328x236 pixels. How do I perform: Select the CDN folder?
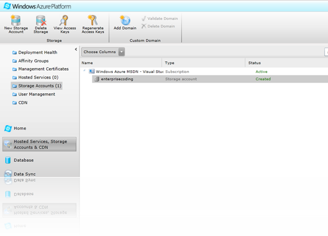point(20,103)
